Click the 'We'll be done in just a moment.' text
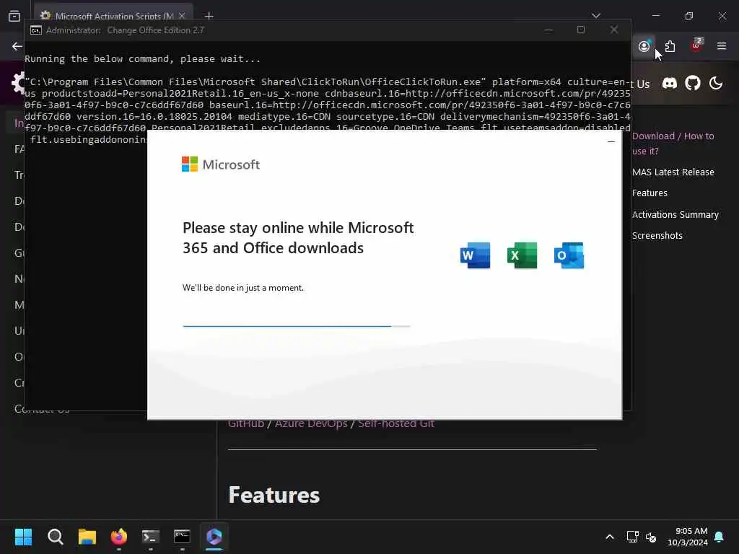 coord(243,288)
